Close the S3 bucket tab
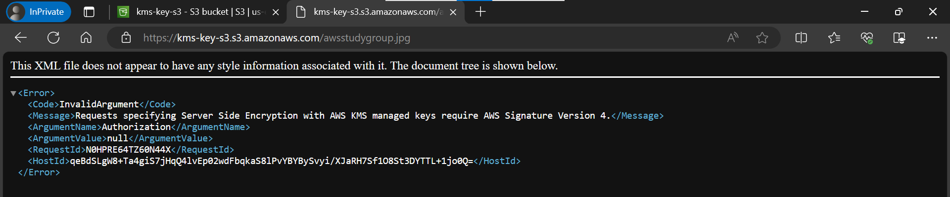 coord(276,12)
